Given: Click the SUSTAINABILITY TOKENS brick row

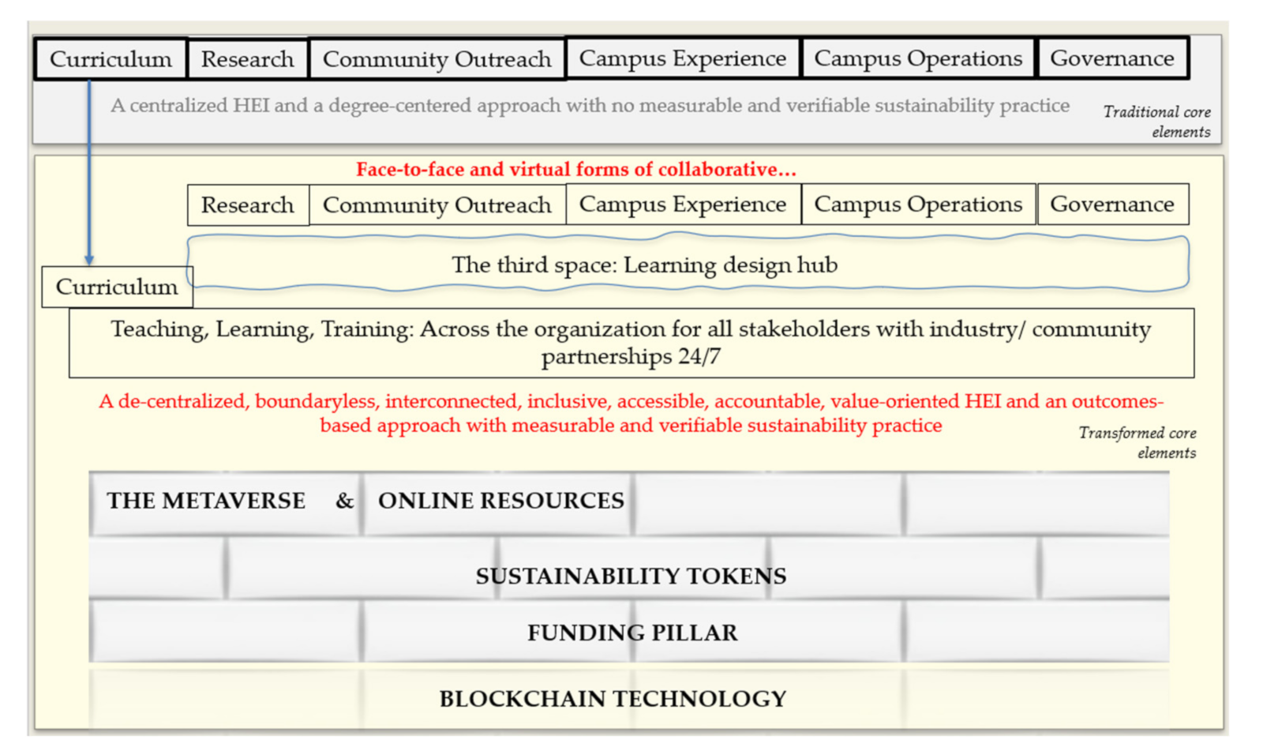Looking at the screenshot, I should (x=630, y=576).
